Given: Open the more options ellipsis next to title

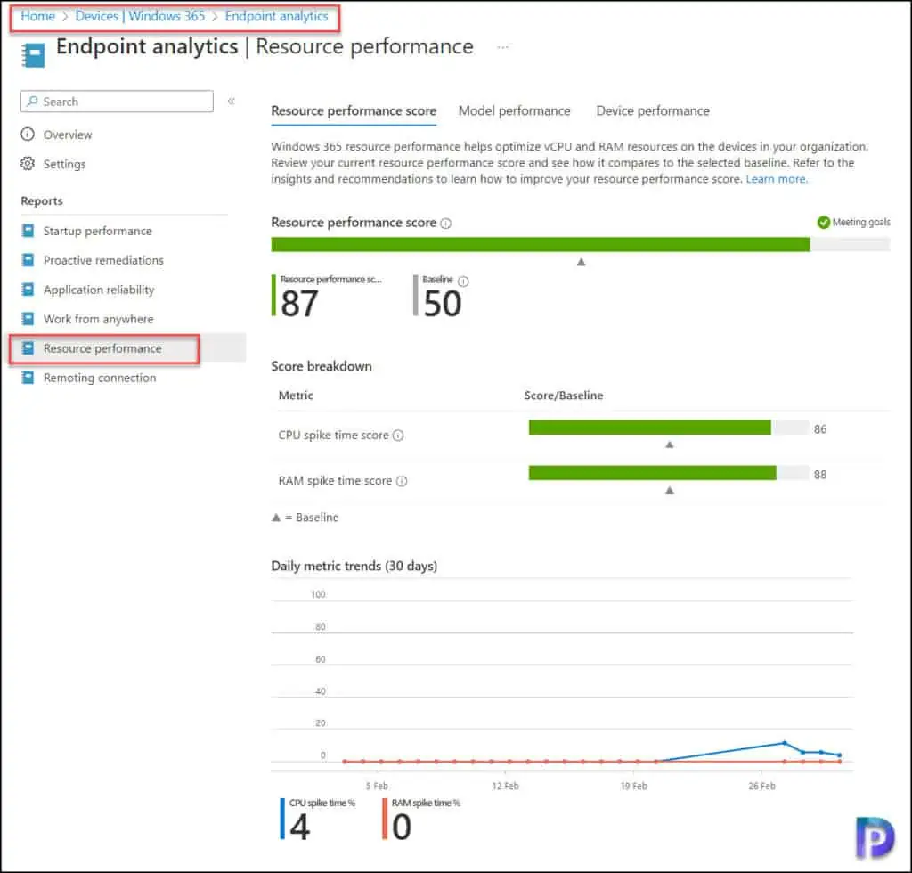Looking at the screenshot, I should [502, 47].
